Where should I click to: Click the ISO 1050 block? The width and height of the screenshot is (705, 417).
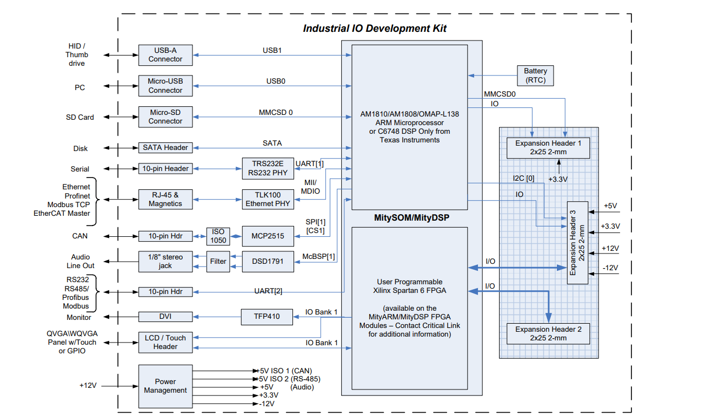pyautogui.click(x=218, y=236)
